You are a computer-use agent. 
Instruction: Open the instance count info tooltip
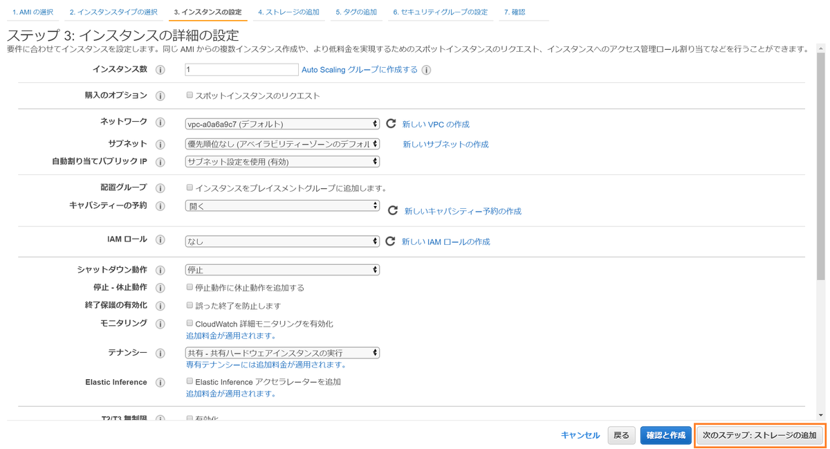pos(160,69)
